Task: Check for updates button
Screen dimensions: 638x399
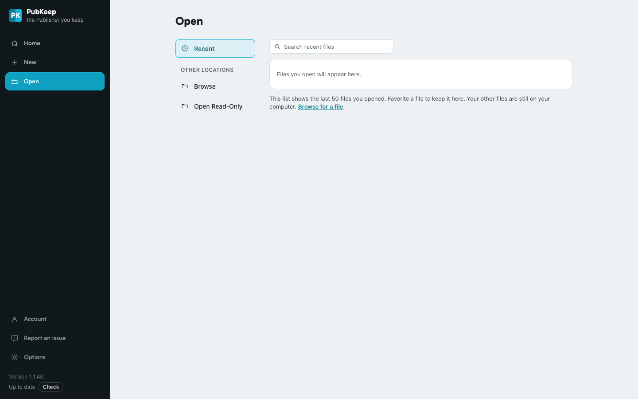Action: pyautogui.click(x=51, y=387)
